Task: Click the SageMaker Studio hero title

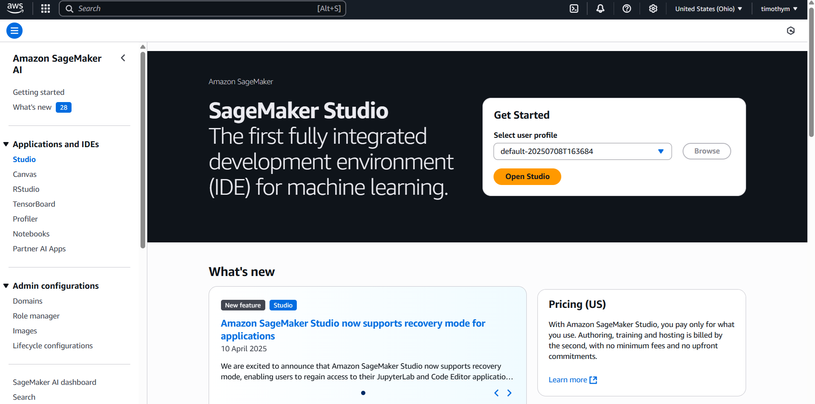Action: click(x=298, y=111)
